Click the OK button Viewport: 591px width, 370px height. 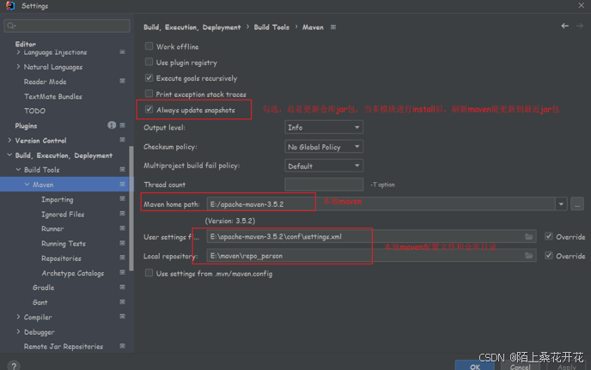click(474, 366)
